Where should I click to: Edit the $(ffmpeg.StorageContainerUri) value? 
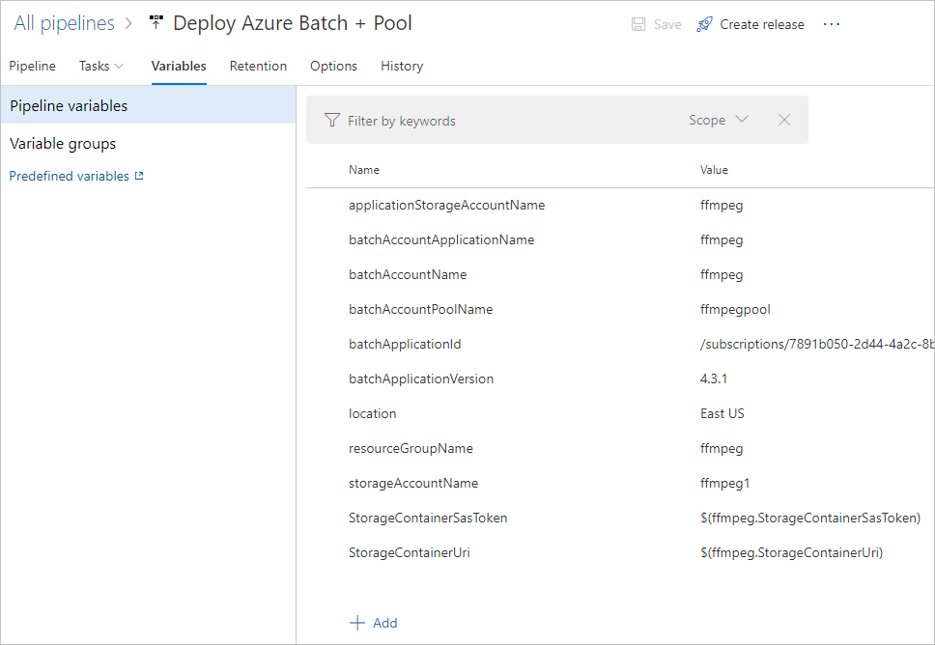[x=791, y=552]
